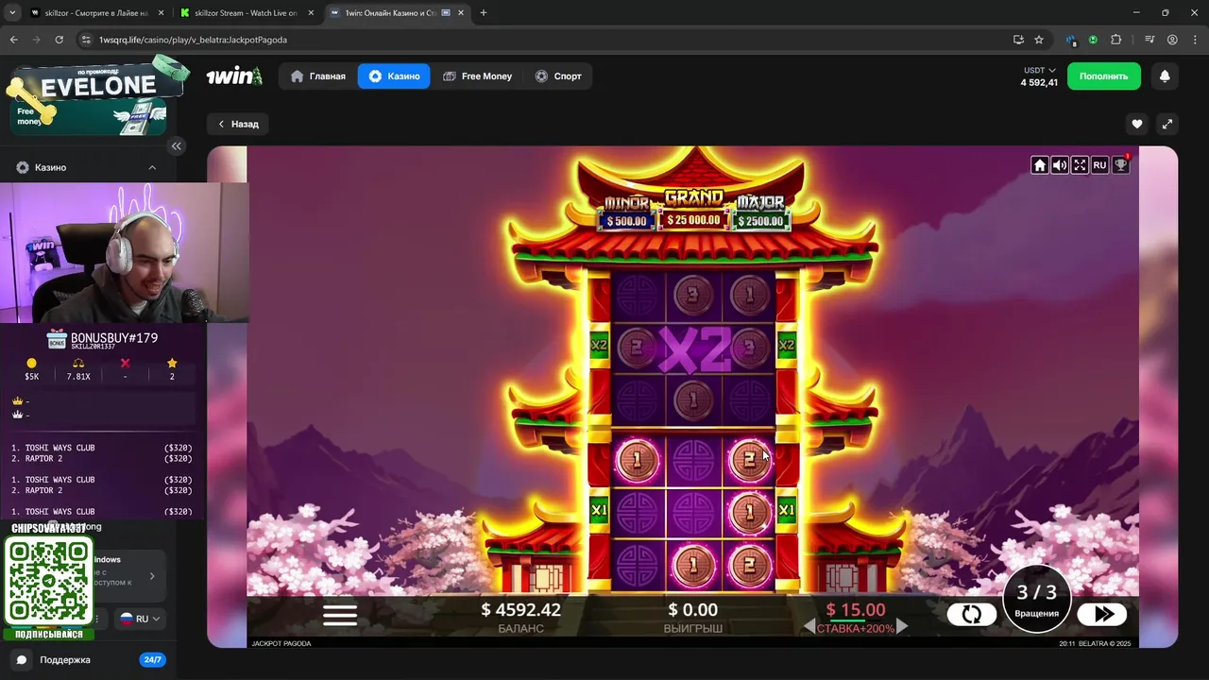Open the media control icon

coord(1149,40)
